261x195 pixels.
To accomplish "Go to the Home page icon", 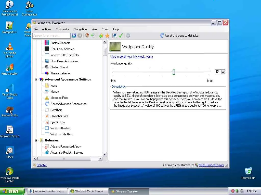I will click(x=87, y=35).
